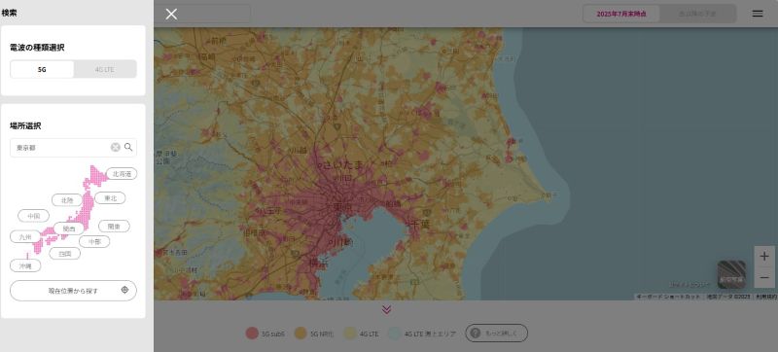The height and width of the screenshot is (352, 778).
Task: Select the 5G radio type
Action: (x=42, y=69)
